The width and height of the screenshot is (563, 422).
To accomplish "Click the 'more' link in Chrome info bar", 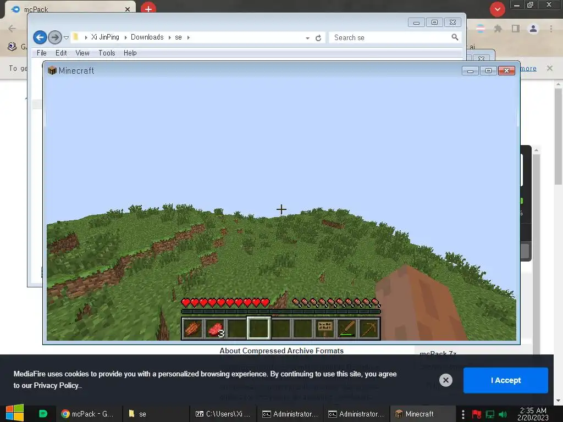I will (528, 68).
